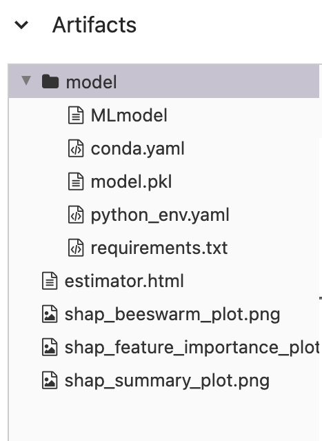Click the model.pkl file icon
The height and width of the screenshot is (441, 322).
76,182
